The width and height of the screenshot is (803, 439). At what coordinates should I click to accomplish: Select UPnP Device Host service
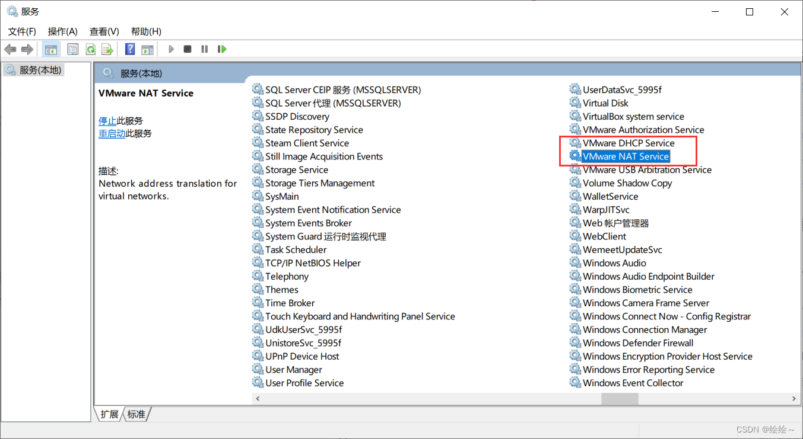pyautogui.click(x=302, y=356)
